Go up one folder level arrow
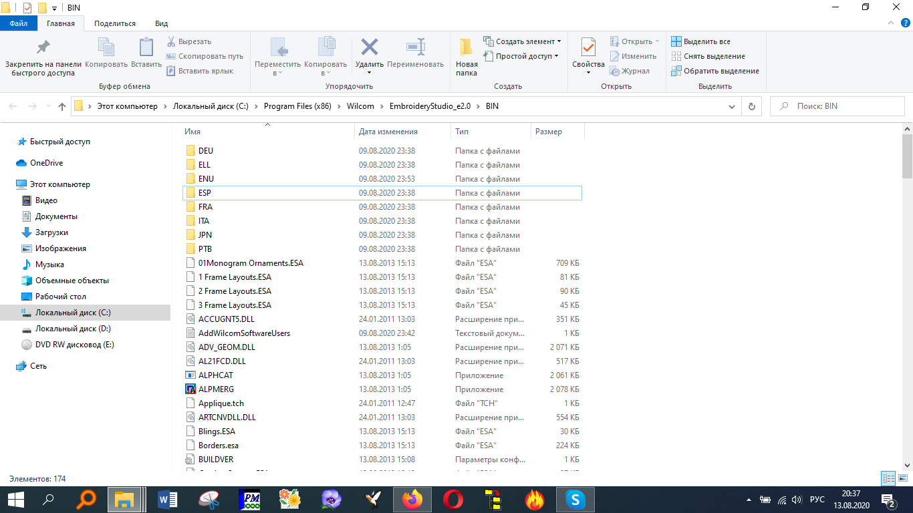913x513 pixels. coord(62,106)
